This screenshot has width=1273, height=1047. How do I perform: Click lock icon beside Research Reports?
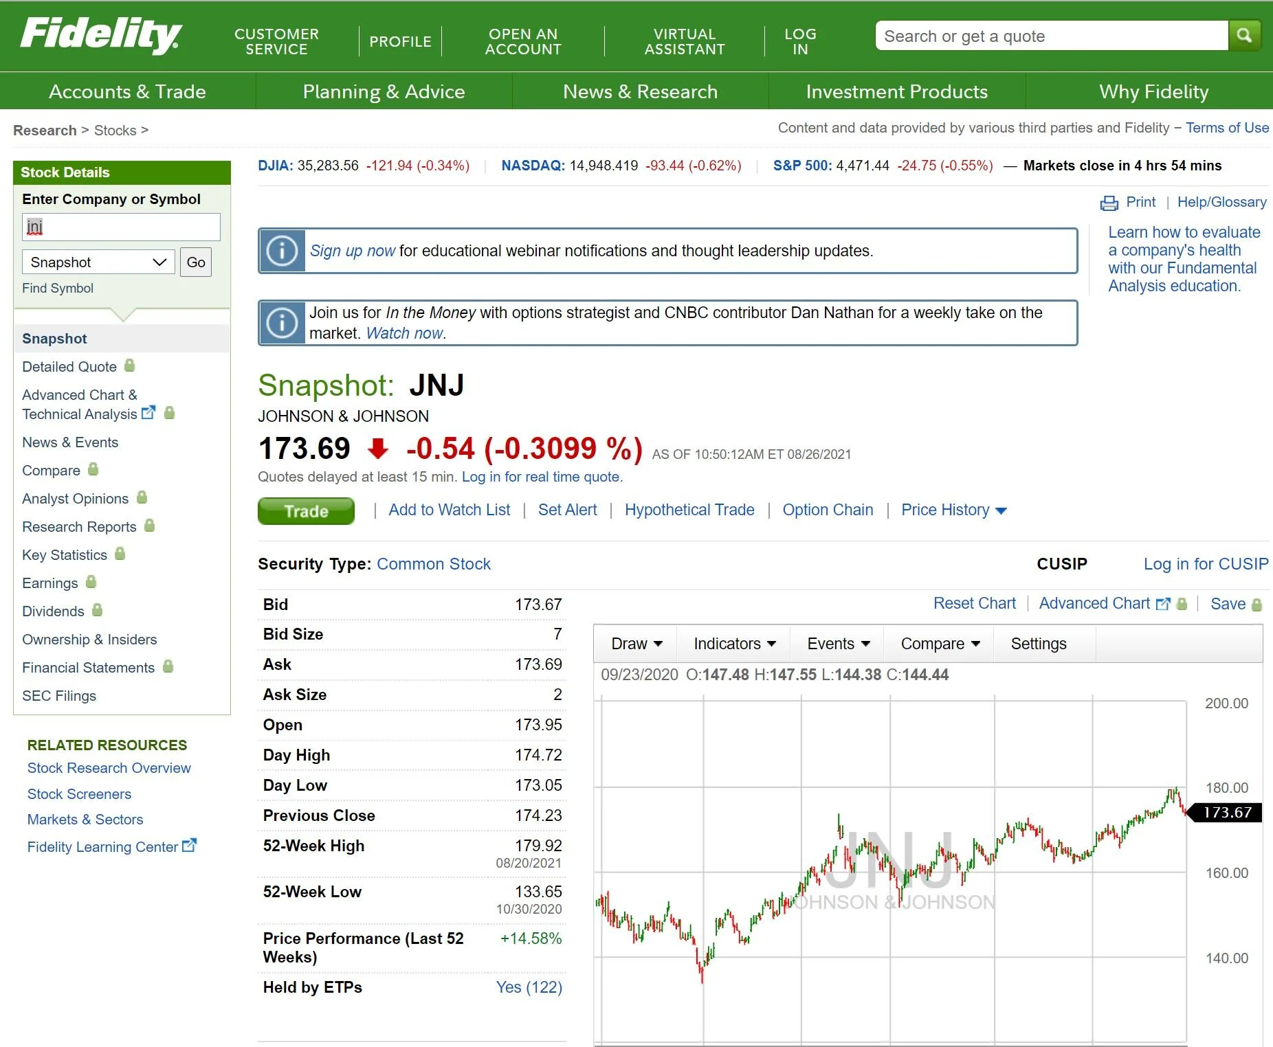[x=149, y=526]
